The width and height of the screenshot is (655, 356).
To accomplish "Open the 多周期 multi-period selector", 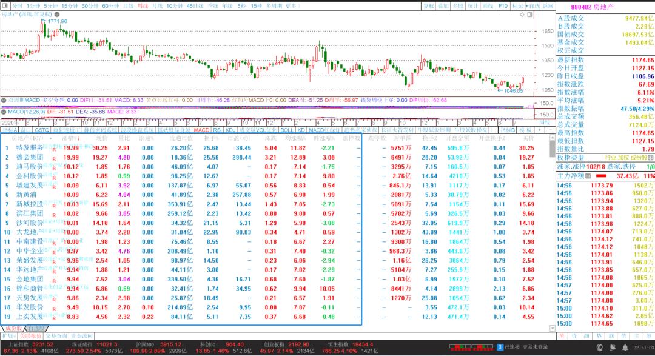I will [274, 5].
